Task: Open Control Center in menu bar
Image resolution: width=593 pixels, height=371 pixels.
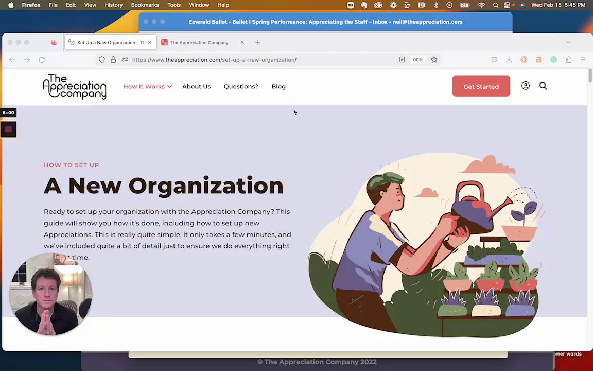Action: pos(507,5)
